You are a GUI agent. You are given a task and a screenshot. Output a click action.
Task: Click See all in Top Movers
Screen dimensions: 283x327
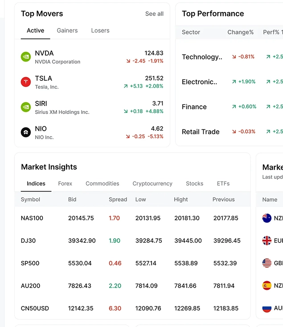coord(154,14)
